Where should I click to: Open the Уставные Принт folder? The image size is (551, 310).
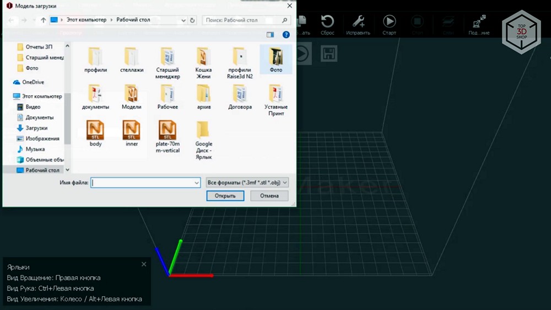276,100
